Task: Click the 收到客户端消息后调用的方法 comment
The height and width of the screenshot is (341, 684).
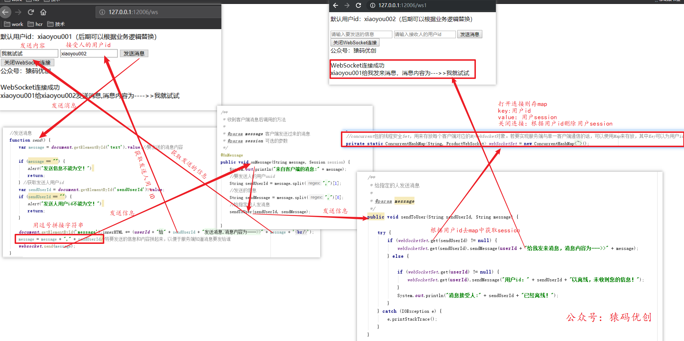Action: tap(257, 120)
